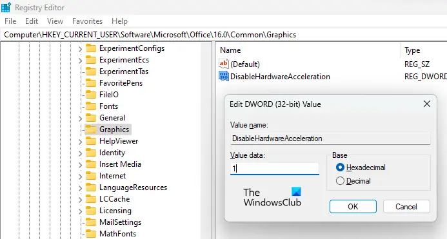Screen dimensions: 447x239
Task: Expand the ExperimentConfigs key
Action: click(80, 49)
